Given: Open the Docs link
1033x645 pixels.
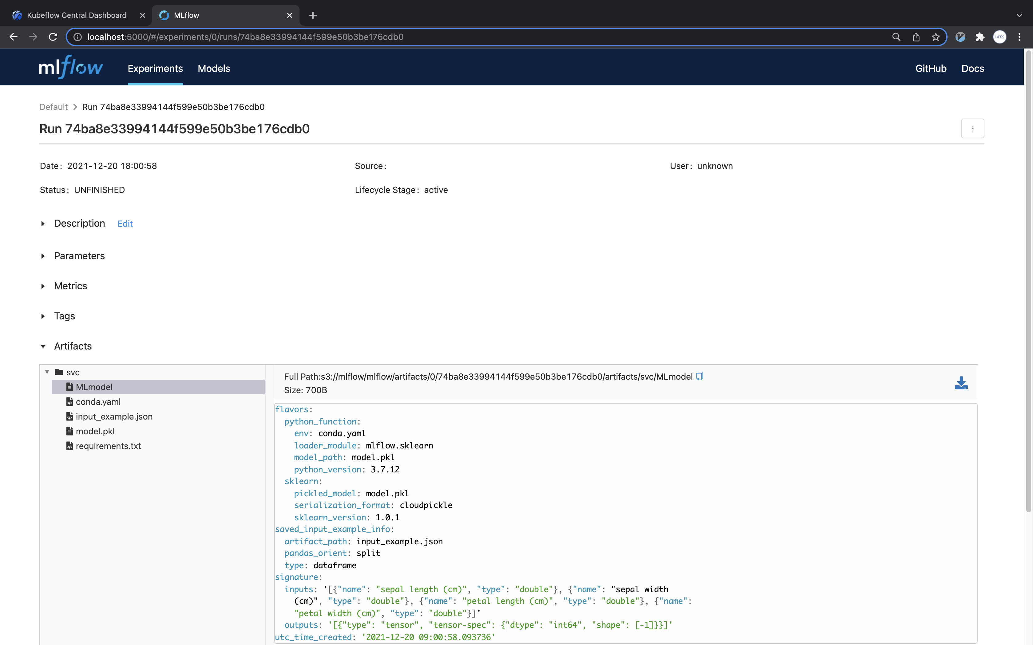Looking at the screenshot, I should [973, 68].
